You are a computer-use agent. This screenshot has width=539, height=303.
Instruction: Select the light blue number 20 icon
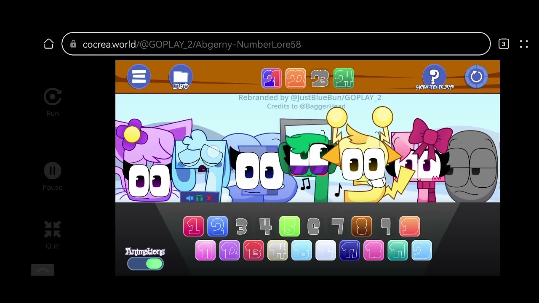click(x=422, y=250)
